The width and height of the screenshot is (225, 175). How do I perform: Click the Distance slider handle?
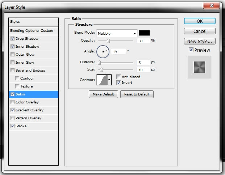click(x=99, y=63)
